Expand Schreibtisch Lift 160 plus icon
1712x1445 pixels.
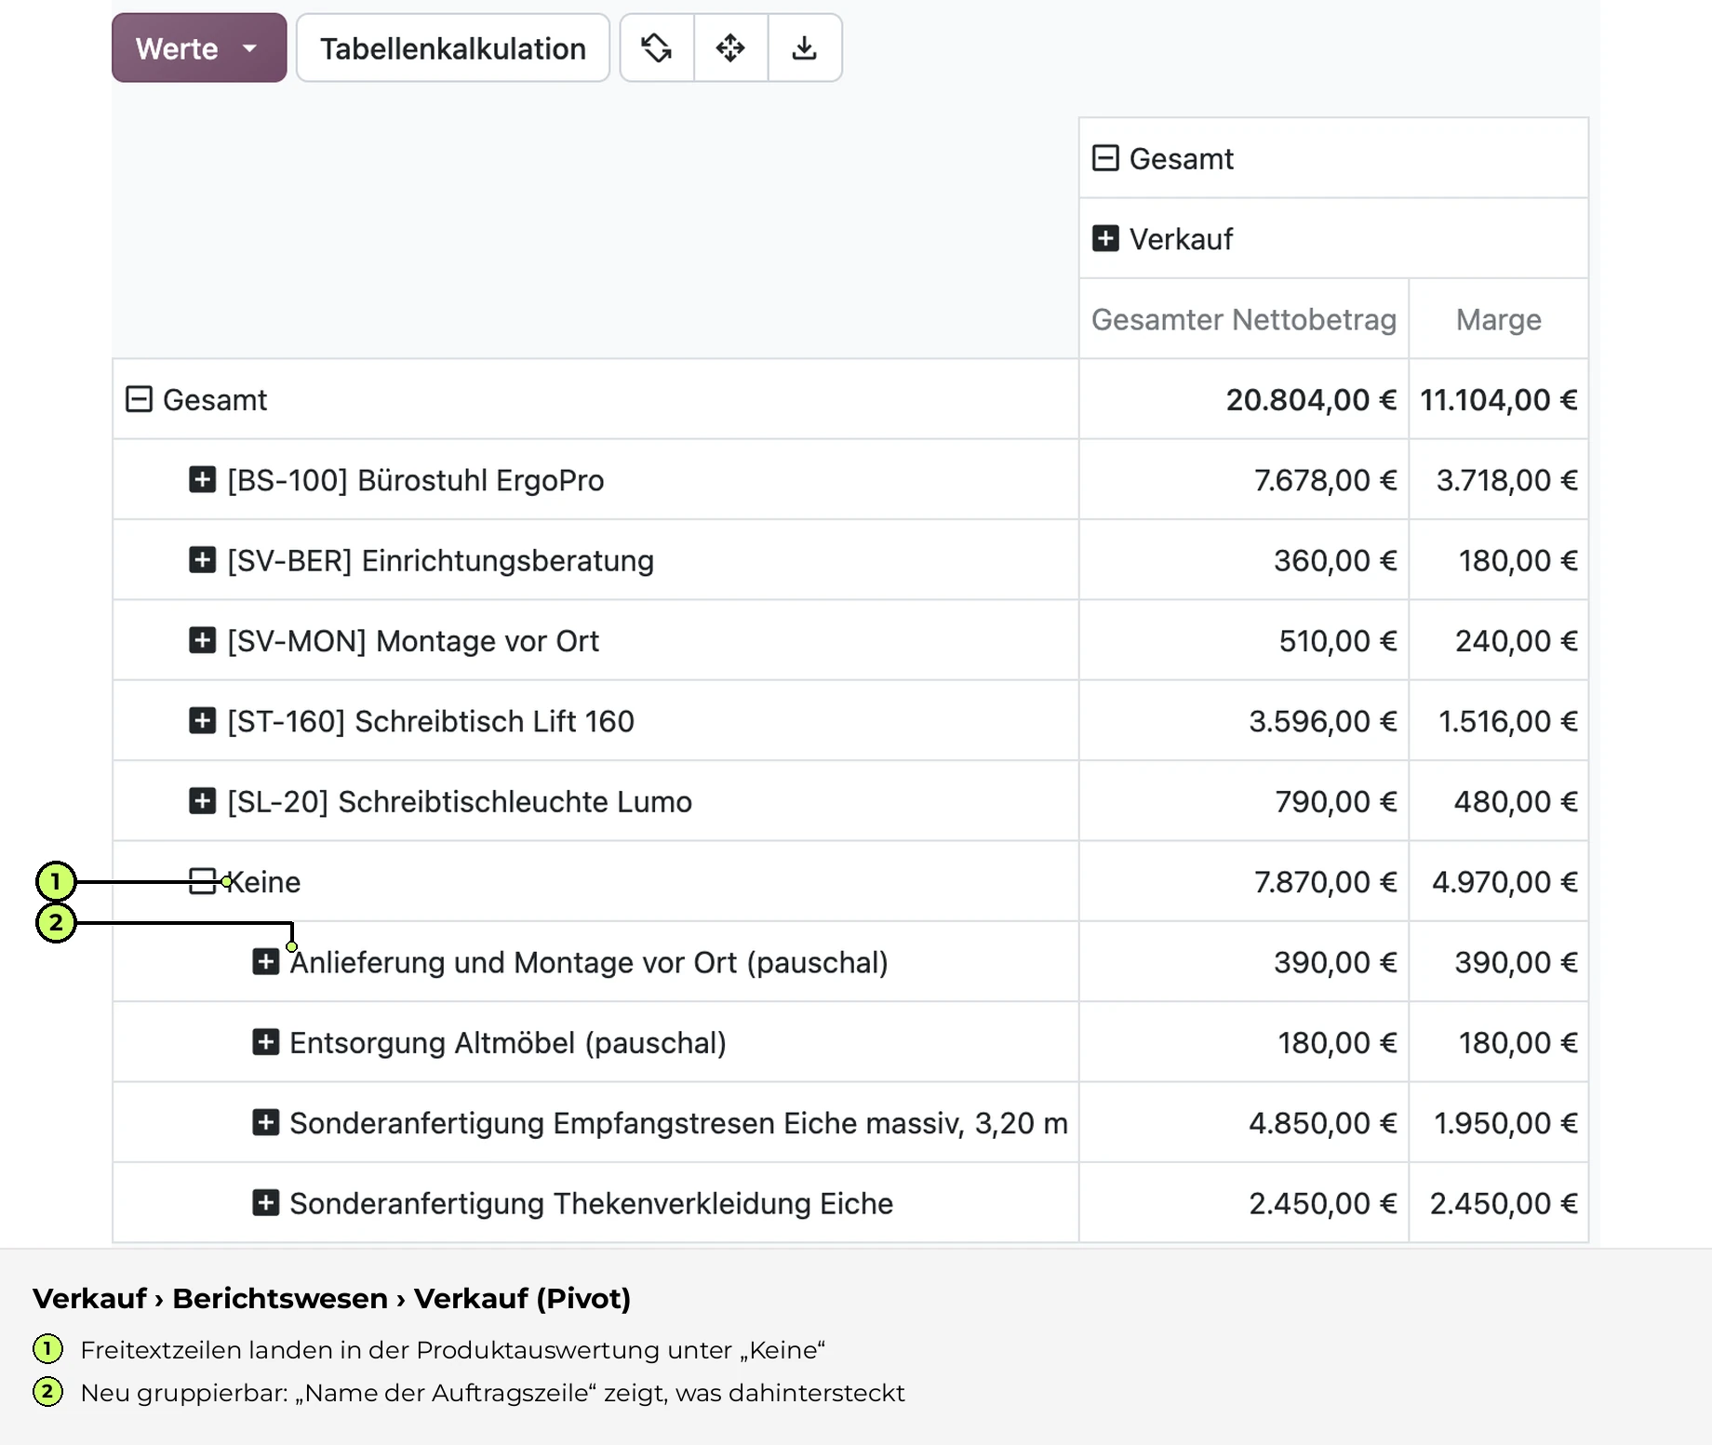tap(202, 721)
